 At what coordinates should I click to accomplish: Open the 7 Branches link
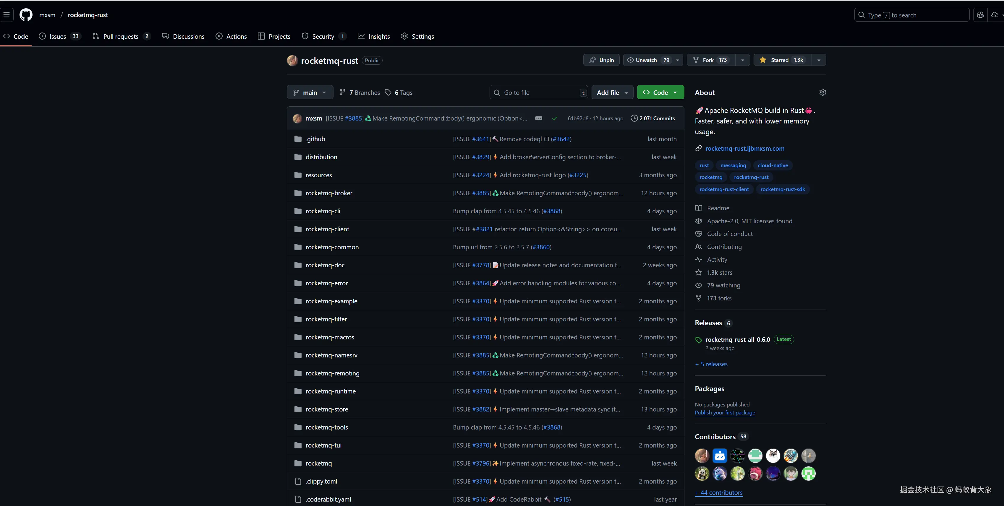point(360,92)
